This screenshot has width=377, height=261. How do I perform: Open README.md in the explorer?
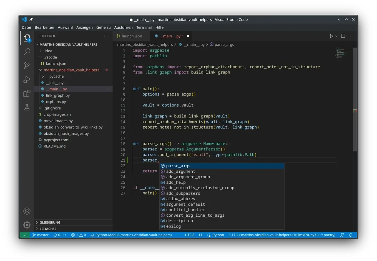(55, 146)
